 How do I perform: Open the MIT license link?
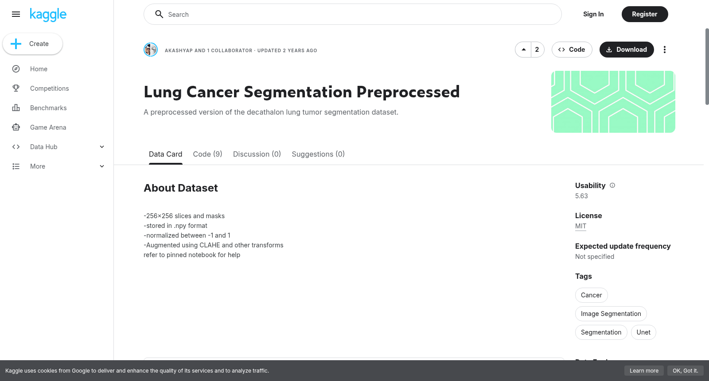[x=580, y=226]
